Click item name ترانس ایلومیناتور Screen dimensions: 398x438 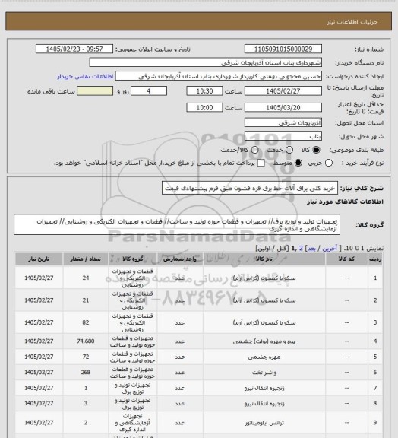[264, 423]
